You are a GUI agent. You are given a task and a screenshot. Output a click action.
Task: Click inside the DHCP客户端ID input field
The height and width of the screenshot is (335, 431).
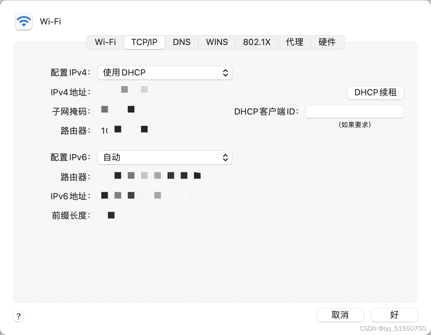point(355,112)
